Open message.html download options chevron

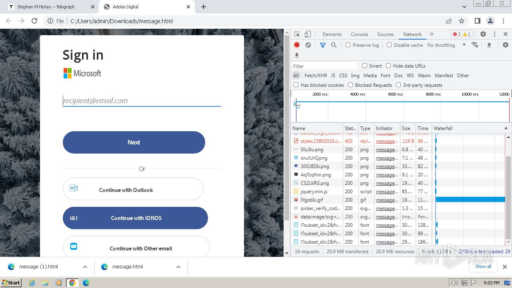click(x=178, y=267)
